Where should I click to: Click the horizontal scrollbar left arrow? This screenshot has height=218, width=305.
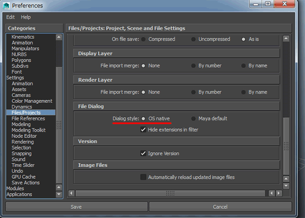pos(71,193)
